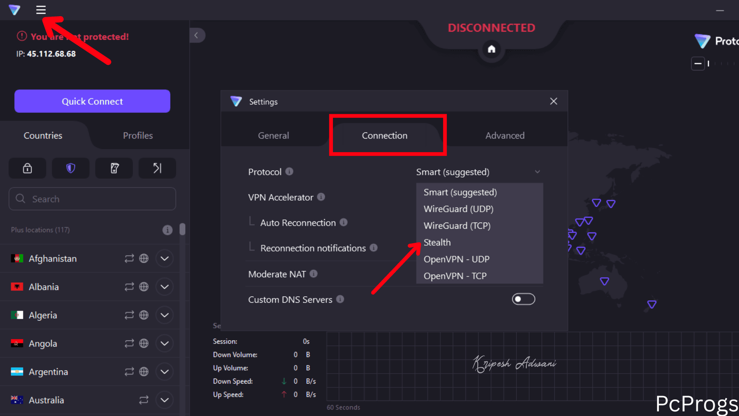The height and width of the screenshot is (416, 739).
Task: Switch to General settings tab
Action: click(x=273, y=135)
